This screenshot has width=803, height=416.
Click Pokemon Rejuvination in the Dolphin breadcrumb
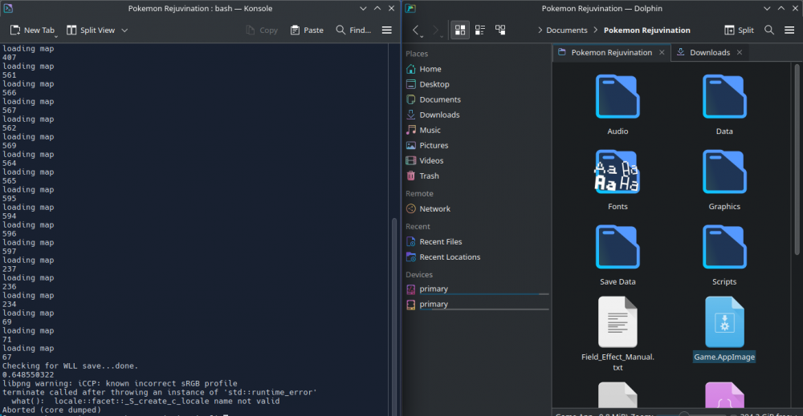click(646, 30)
